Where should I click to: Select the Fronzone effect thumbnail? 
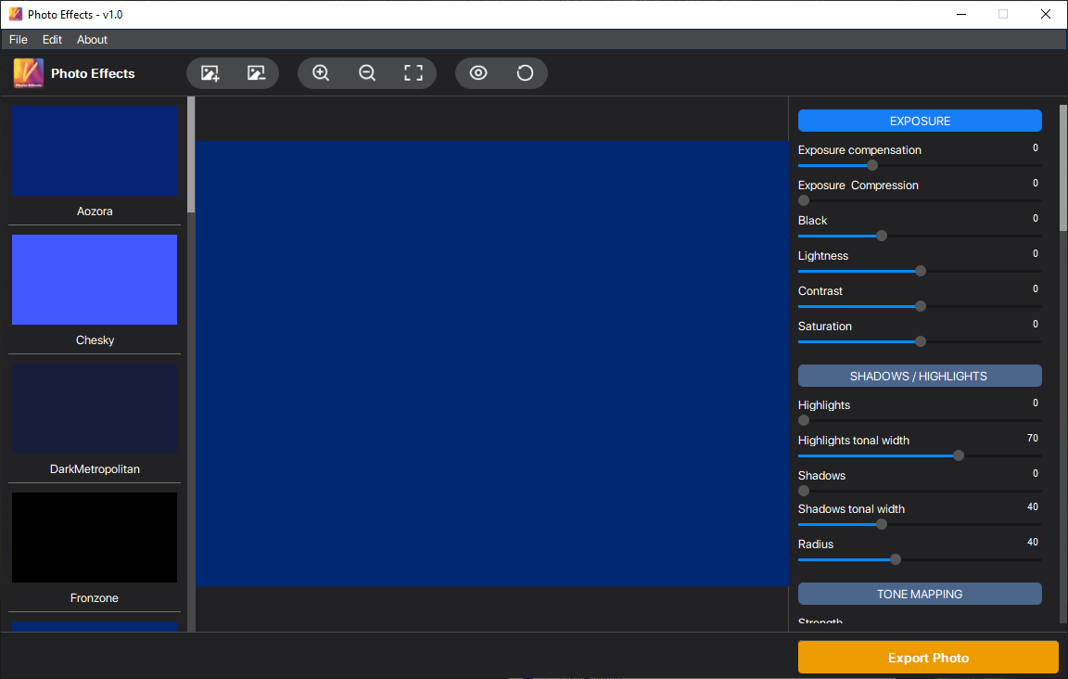point(95,537)
